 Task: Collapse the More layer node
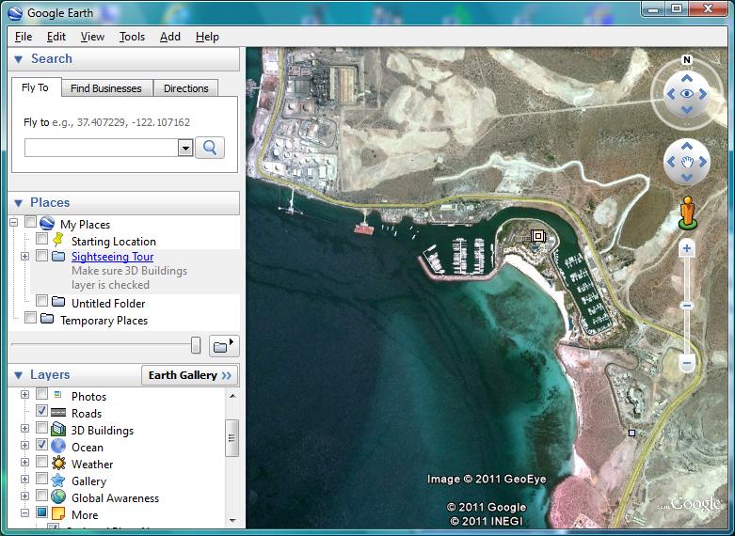(24, 513)
